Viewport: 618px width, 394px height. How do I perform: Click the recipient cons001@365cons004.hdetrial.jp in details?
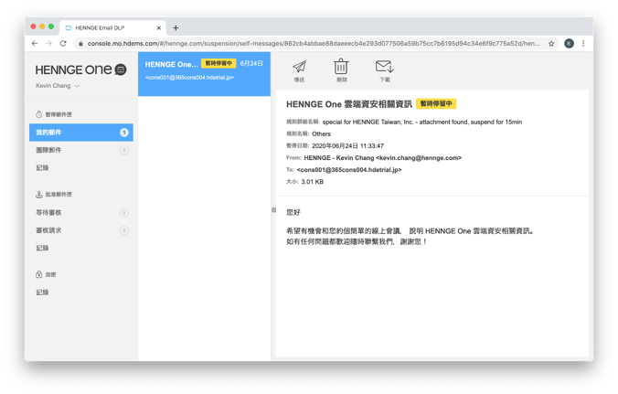[349, 170]
